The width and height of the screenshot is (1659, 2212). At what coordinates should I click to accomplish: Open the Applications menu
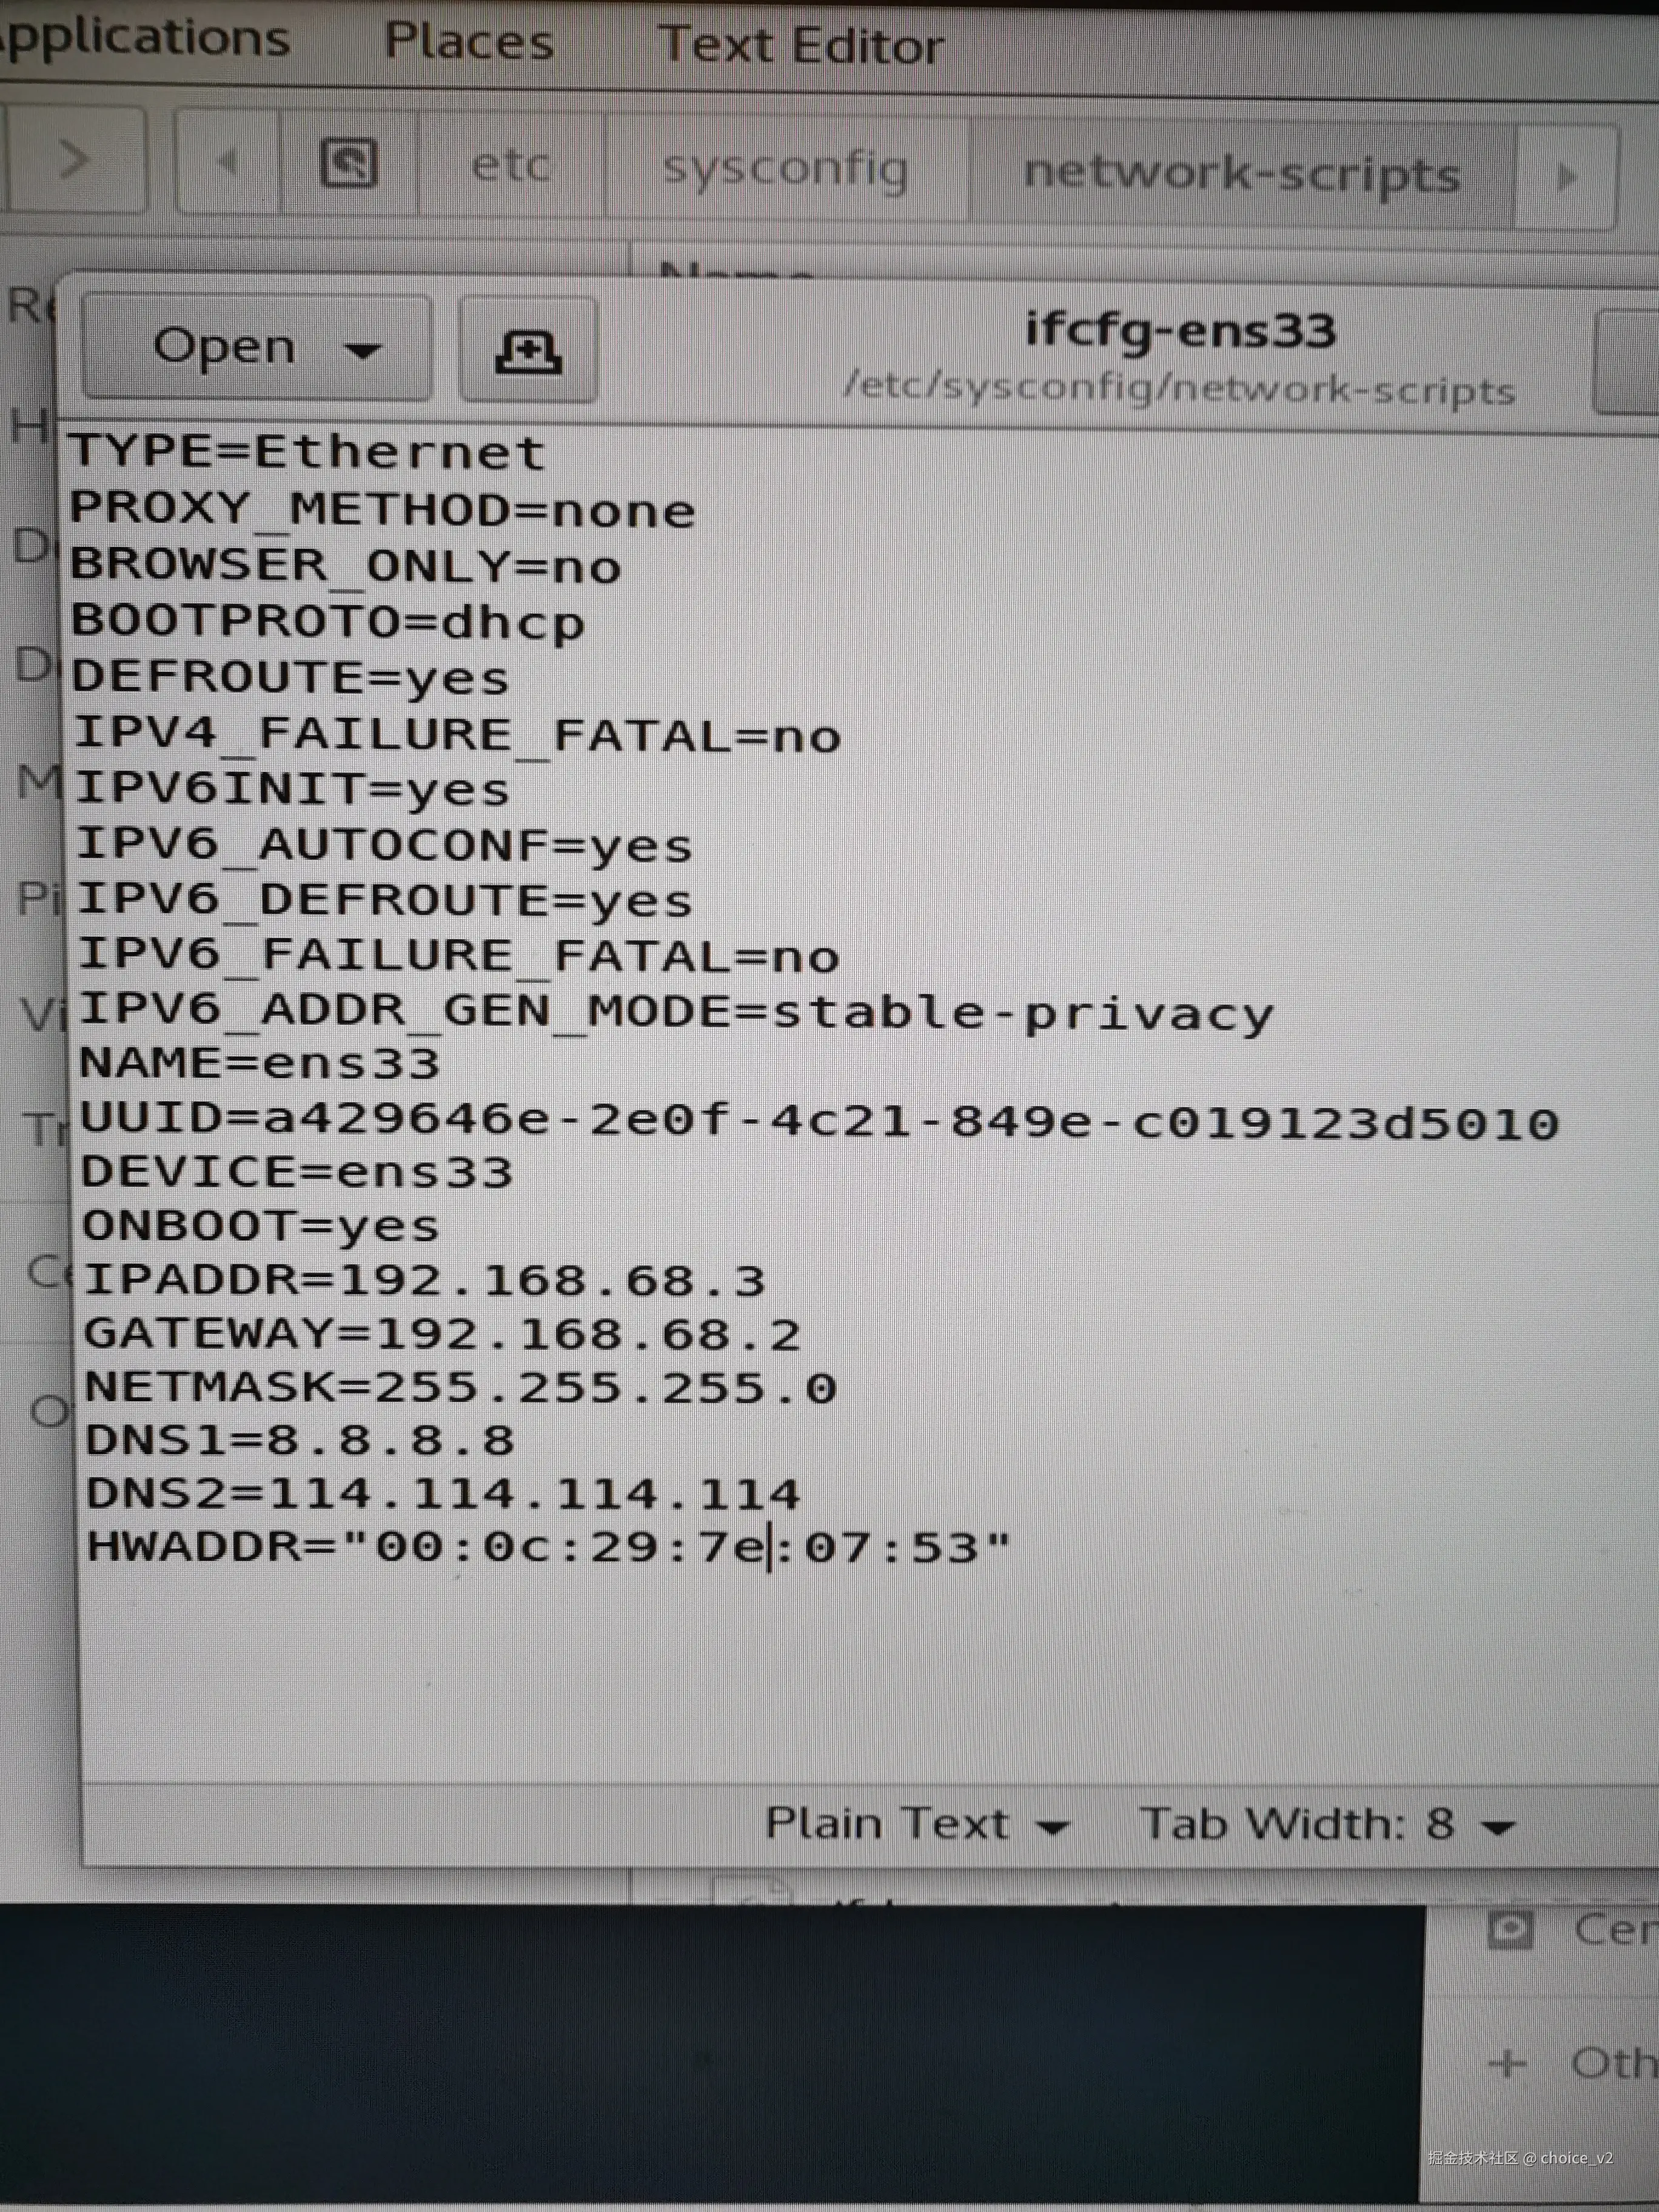[145, 38]
